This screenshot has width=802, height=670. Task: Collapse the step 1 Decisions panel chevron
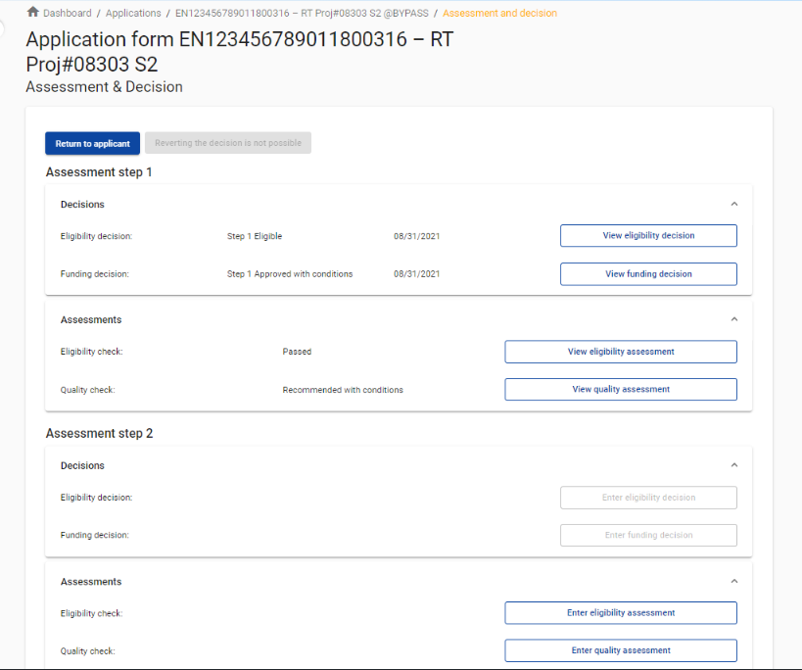click(733, 205)
